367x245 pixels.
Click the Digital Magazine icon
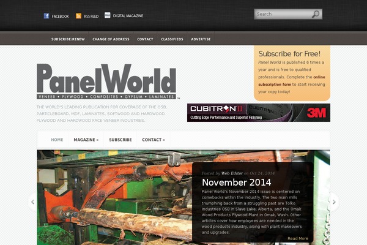point(108,15)
